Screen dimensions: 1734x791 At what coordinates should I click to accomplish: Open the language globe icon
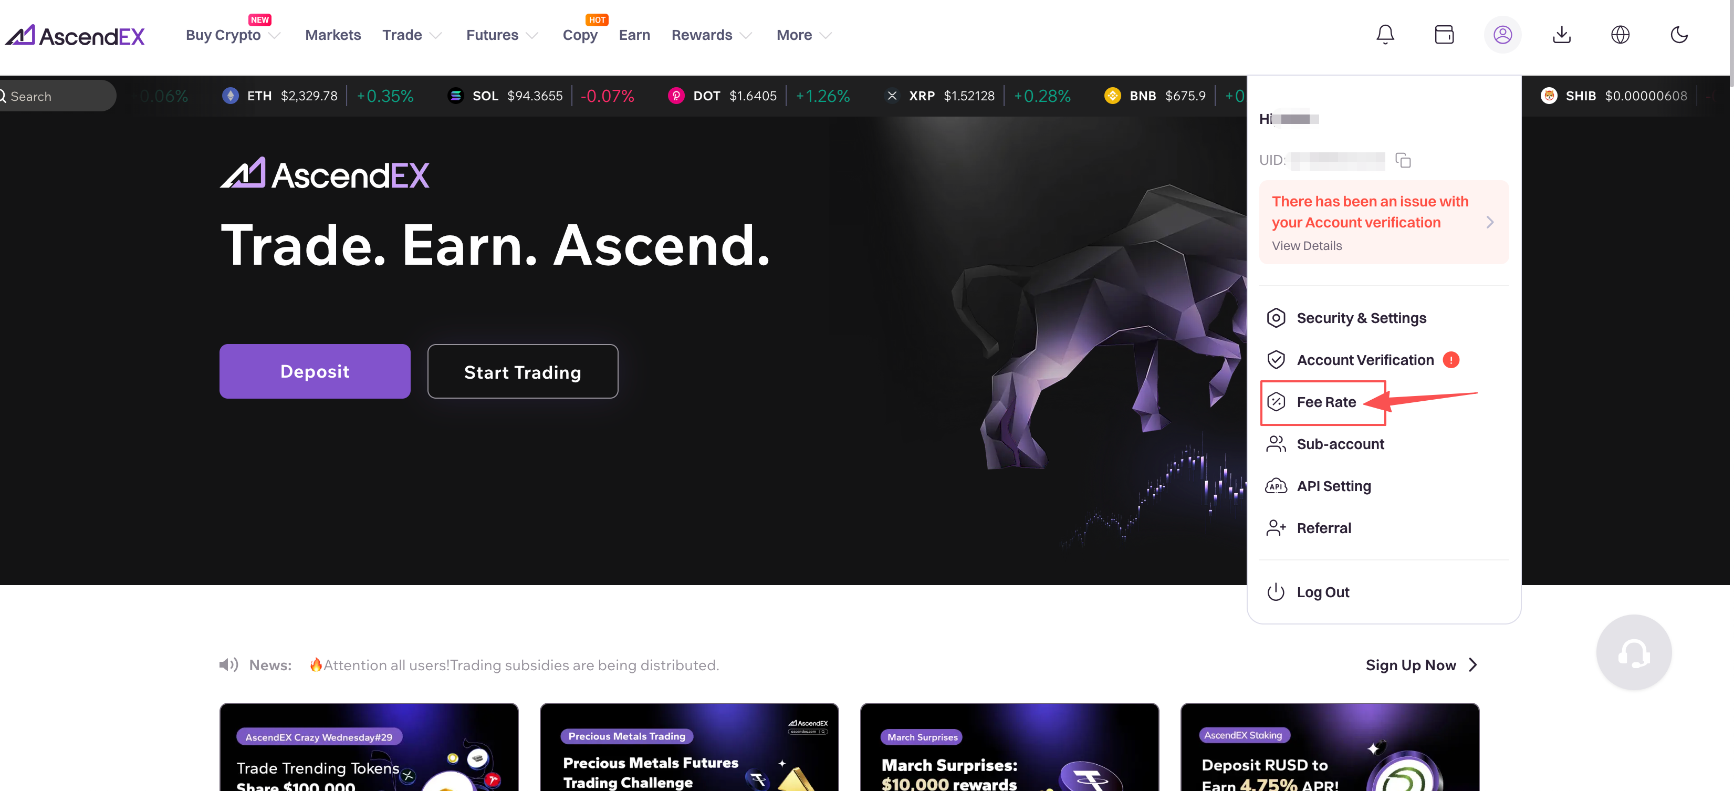coord(1620,34)
